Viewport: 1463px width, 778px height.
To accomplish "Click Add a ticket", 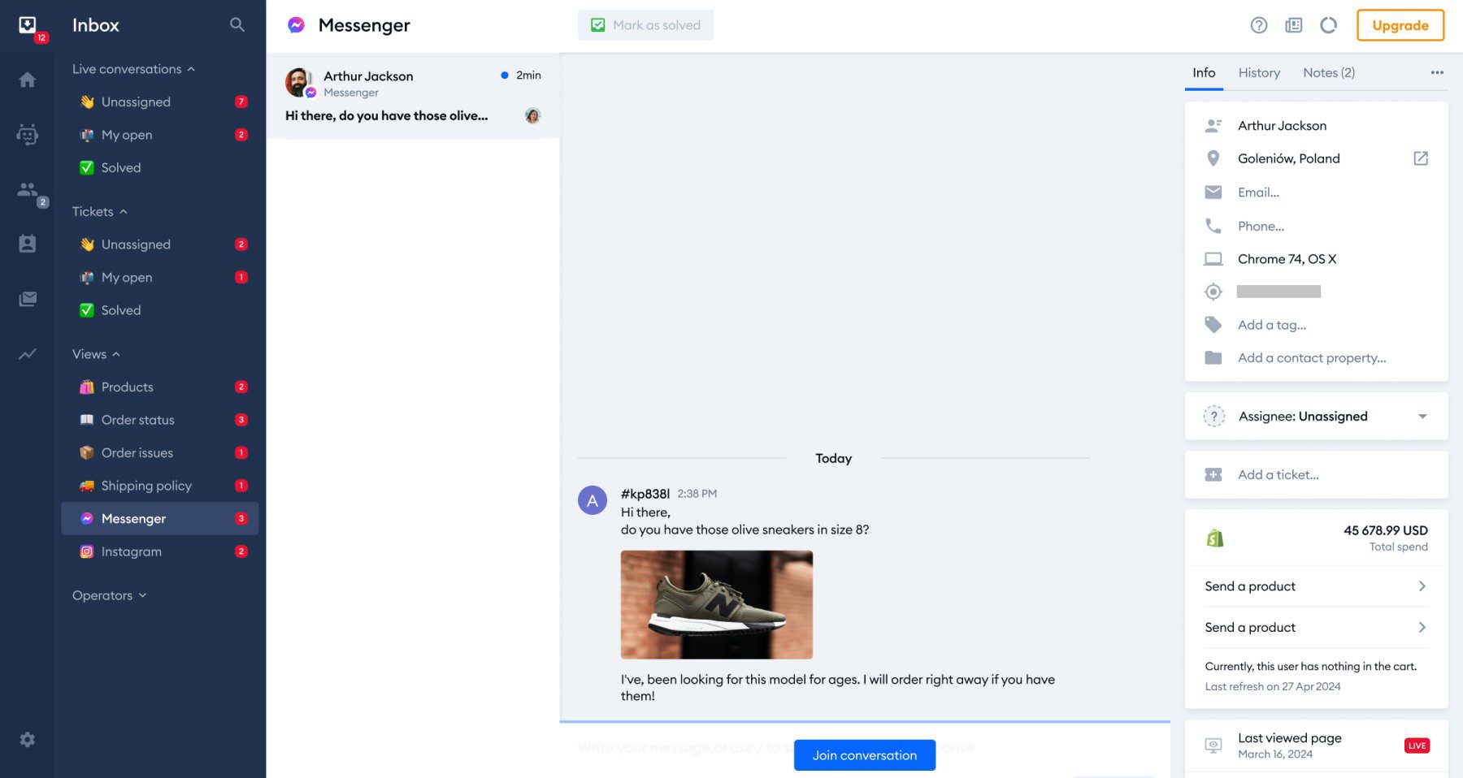I will pyautogui.click(x=1278, y=474).
